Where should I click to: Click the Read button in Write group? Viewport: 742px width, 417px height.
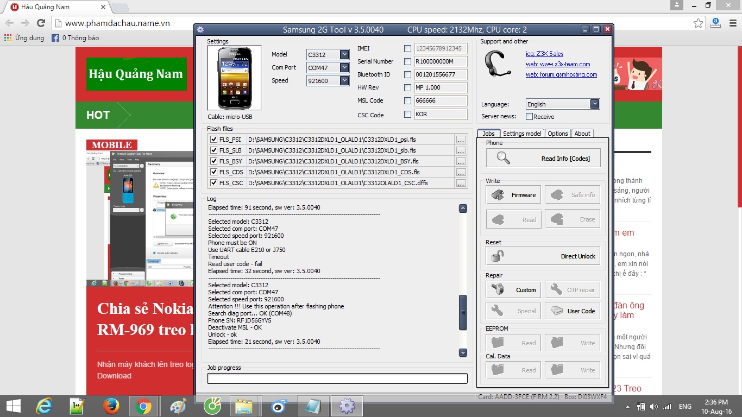click(x=513, y=219)
